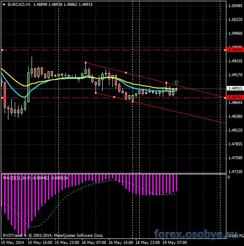
Task: Select upper channel line middle anchor point
Action: [126, 73]
